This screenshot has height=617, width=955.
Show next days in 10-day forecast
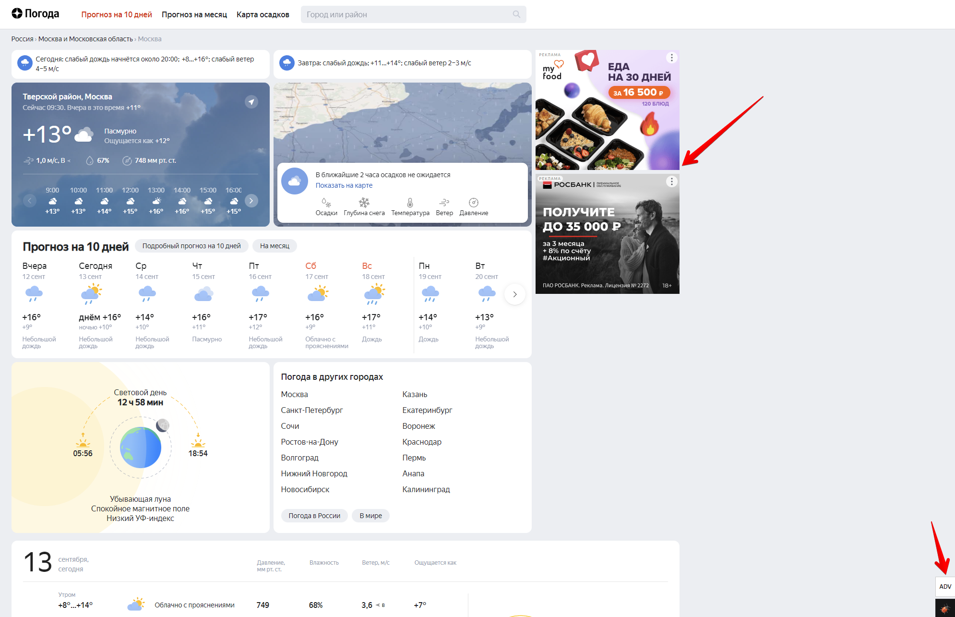(x=514, y=294)
